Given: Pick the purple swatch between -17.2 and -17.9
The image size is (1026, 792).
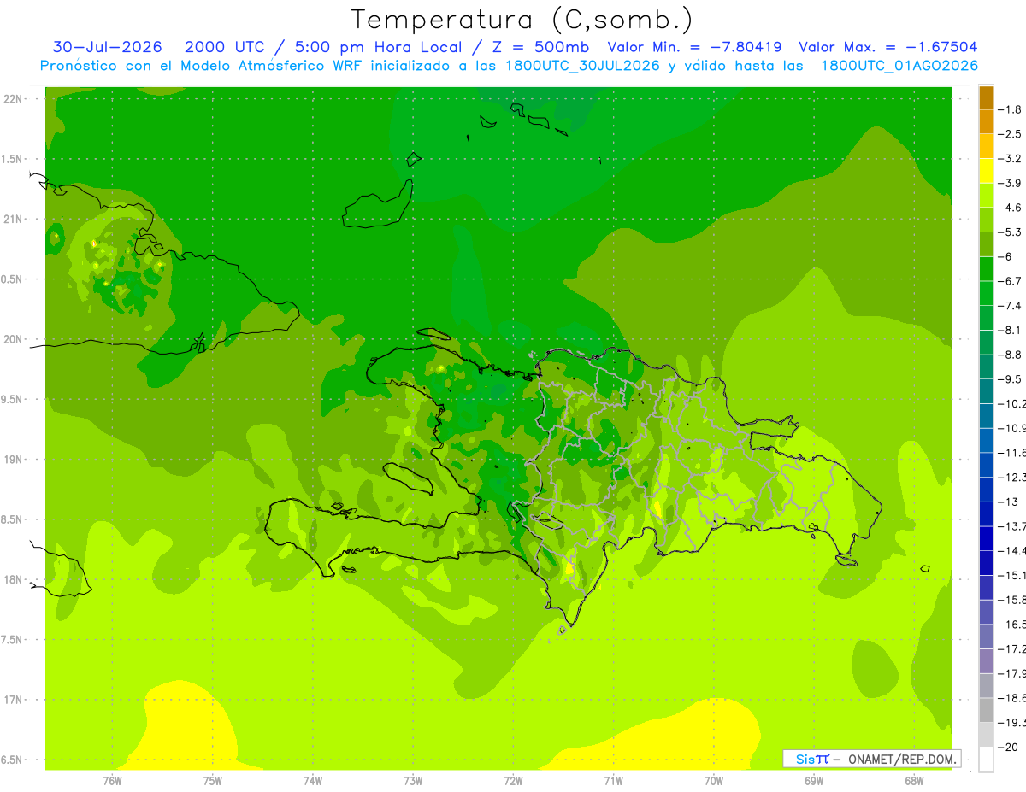Looking at the screenshot, I should [986, 660].
